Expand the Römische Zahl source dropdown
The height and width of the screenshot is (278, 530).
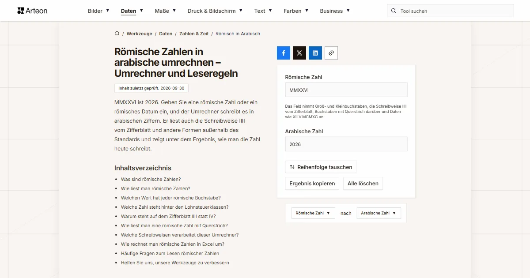pyautogui.click(x=313, y=213)
